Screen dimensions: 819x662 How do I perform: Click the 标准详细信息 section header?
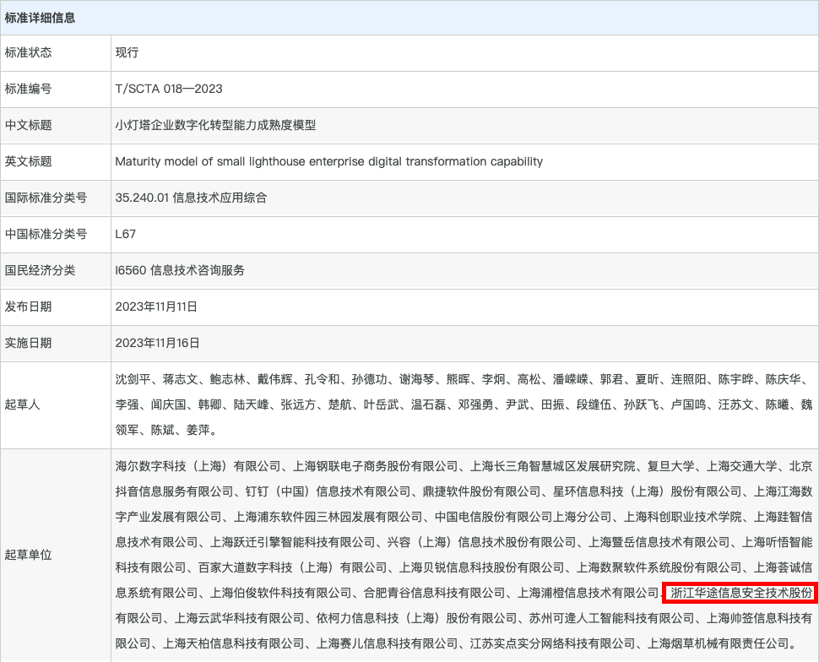pyautogui.click(x=41, y=17)
